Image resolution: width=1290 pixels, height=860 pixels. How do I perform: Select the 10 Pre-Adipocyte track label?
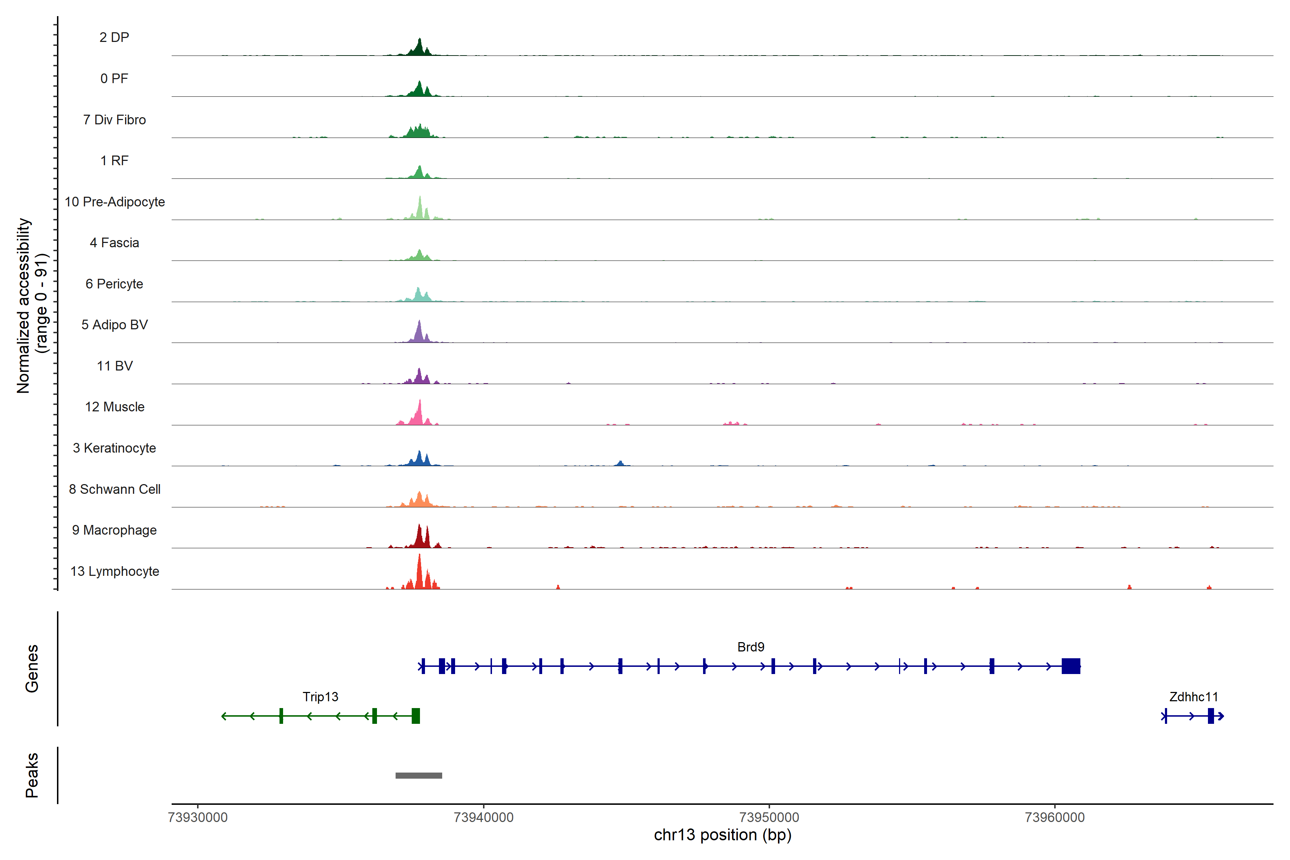pyautogui.click(x=115, y=202)
